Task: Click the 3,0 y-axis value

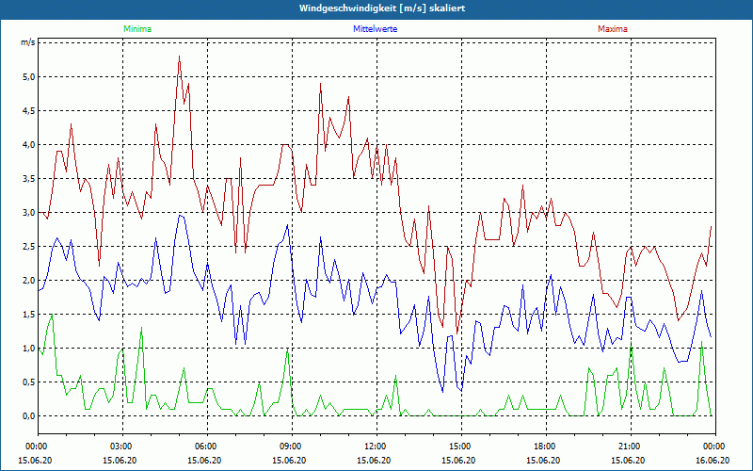Action: point(29,213)
